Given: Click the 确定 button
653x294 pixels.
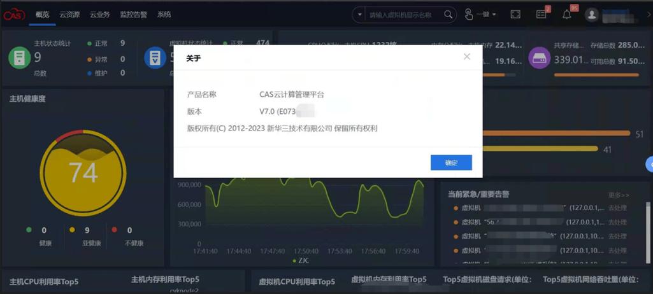Looking at the screenshot, I should coord(451,163).
